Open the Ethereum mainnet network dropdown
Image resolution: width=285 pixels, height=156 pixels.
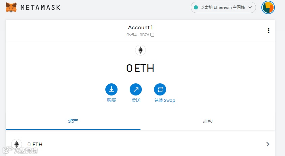223,7
